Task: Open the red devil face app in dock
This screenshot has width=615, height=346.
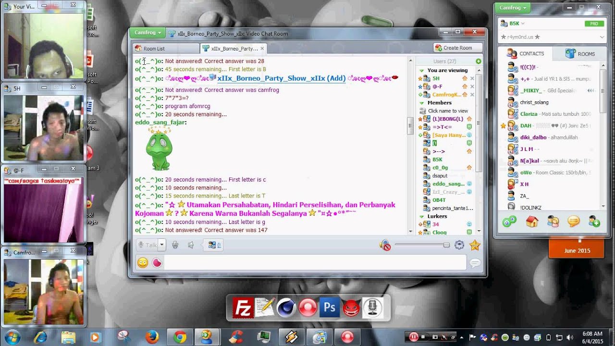Action: click(351, 308)
